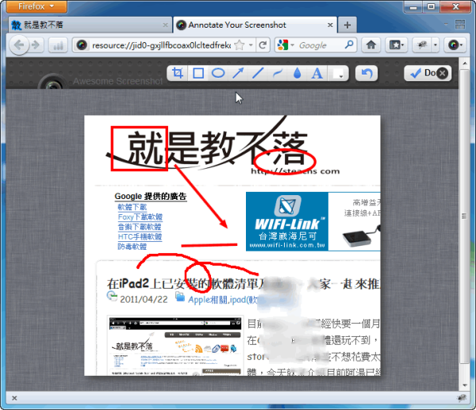This screenshot has height=410, width=476.
Task: Click the 在iPad2 article title
Action: [244, 284]
